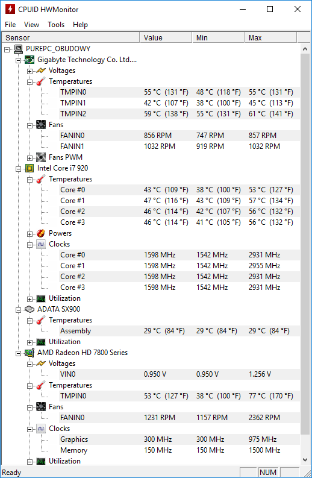Click the Min column header
Image resolution: width=312 pixels, height=478 pixels.
[218, 37]
